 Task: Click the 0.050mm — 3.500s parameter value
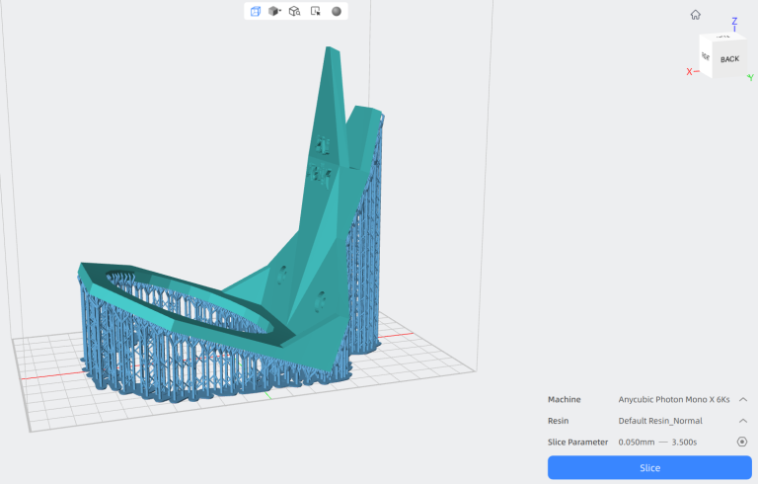(x=658, y=442)
